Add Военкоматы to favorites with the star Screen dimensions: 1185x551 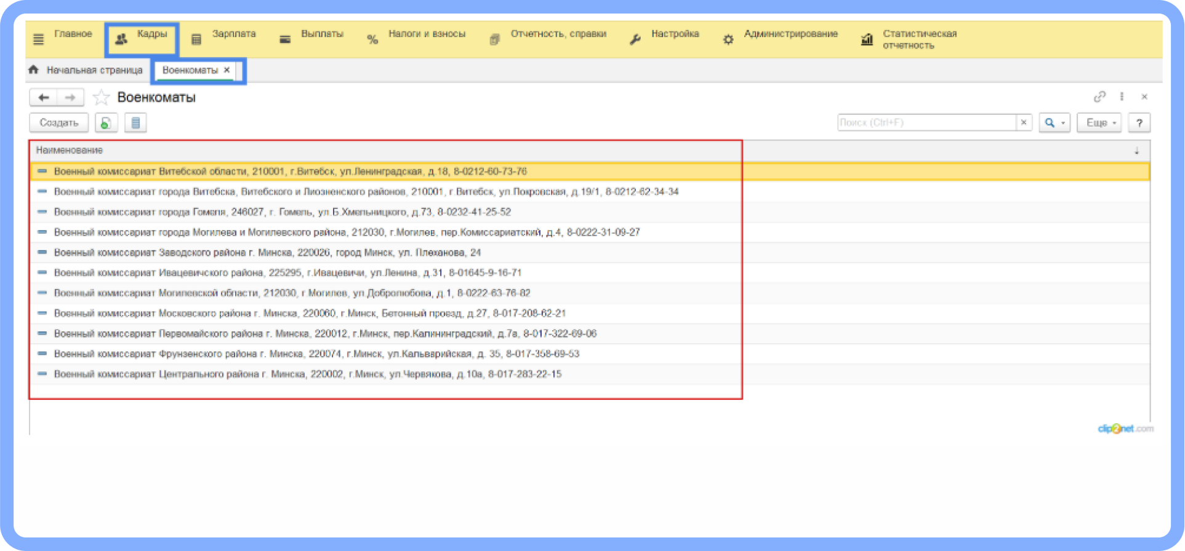pos(101,97)
